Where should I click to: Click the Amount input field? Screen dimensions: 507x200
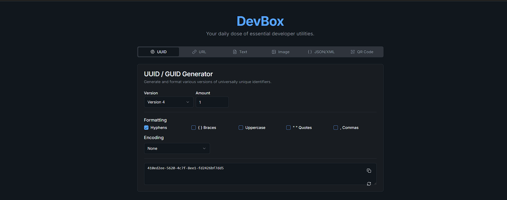click(212, 102)
